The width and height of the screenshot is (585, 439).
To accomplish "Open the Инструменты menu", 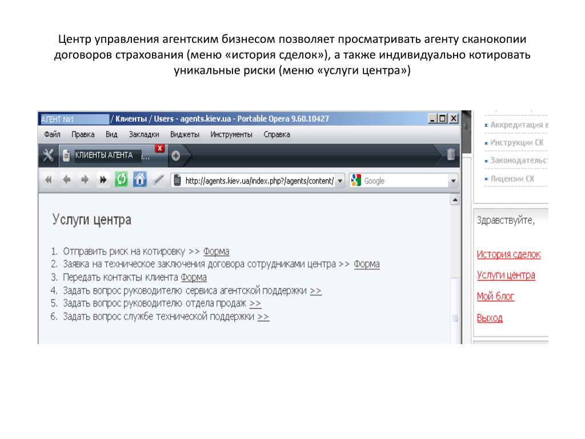I will tap(231, 134).
